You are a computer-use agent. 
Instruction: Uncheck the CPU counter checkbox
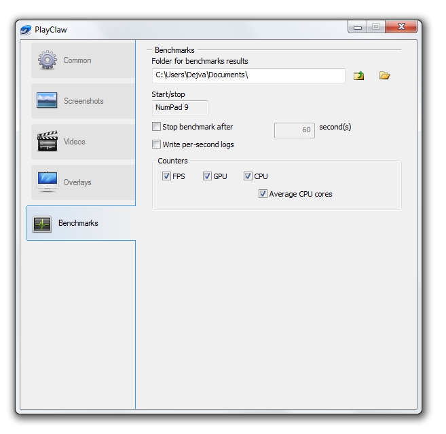pyautogui.click(x=248, y=176)
